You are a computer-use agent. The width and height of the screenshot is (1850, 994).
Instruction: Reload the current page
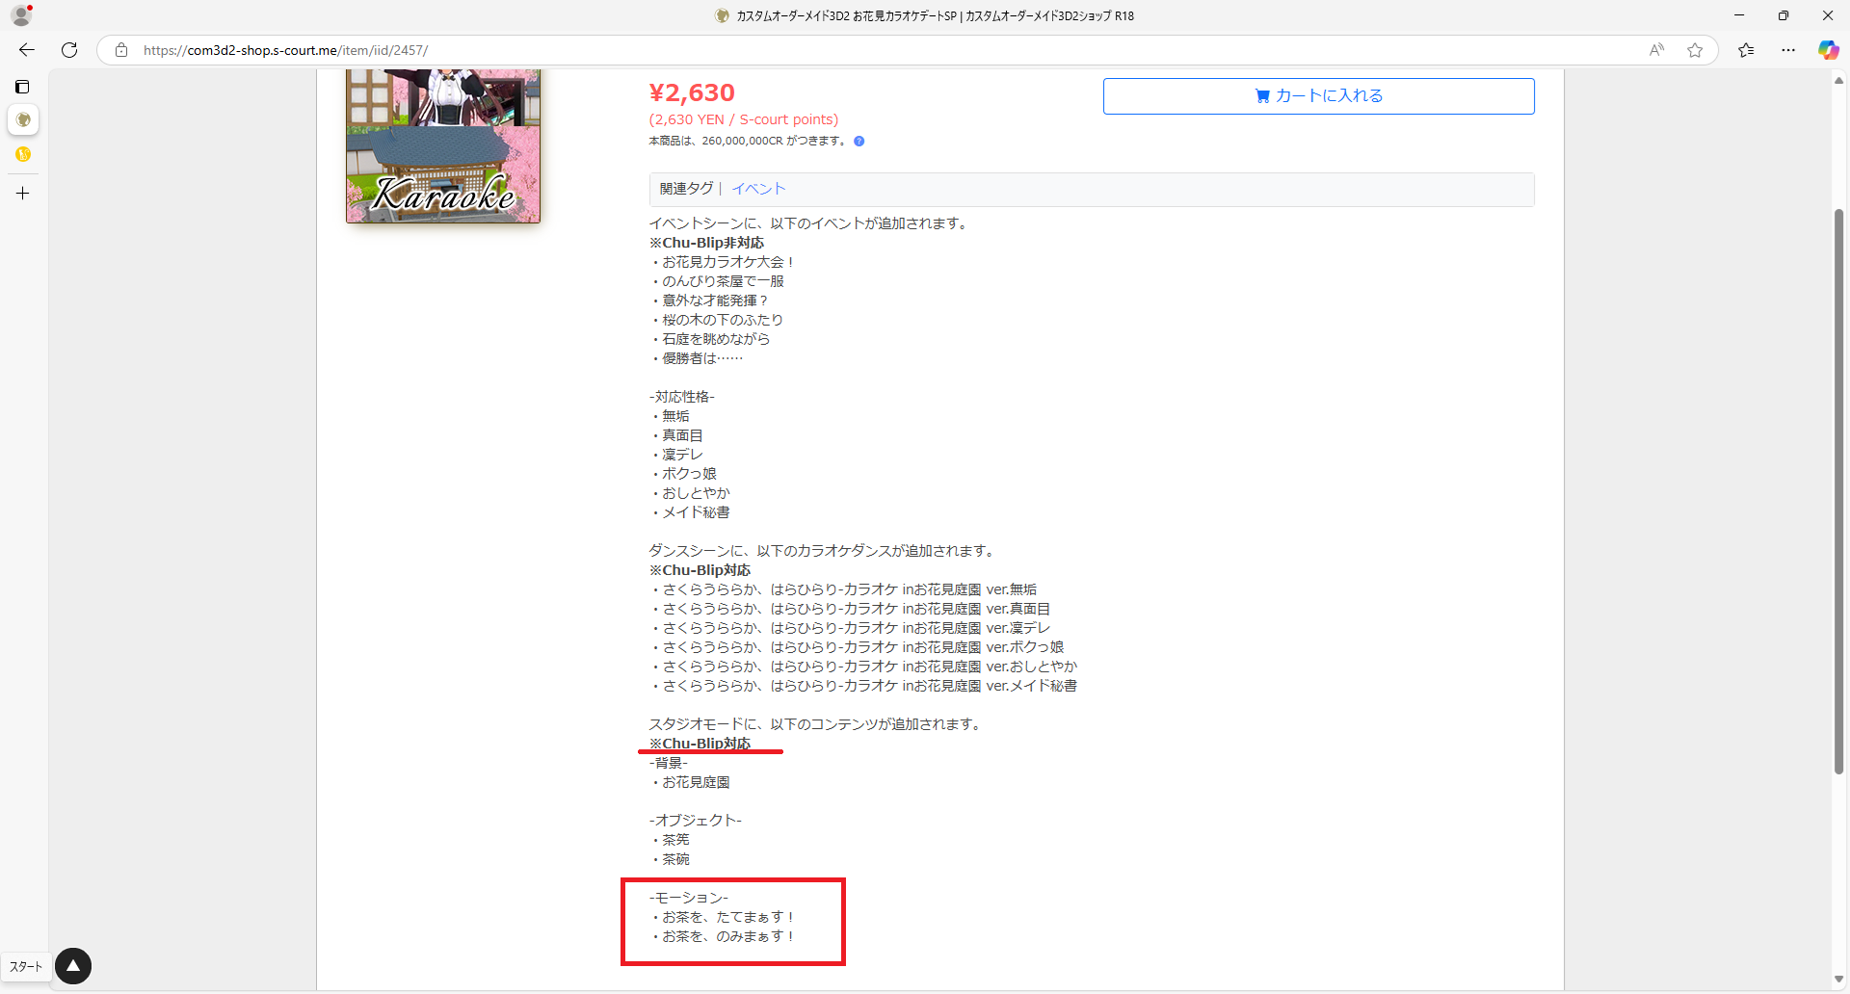coord(69,50)
